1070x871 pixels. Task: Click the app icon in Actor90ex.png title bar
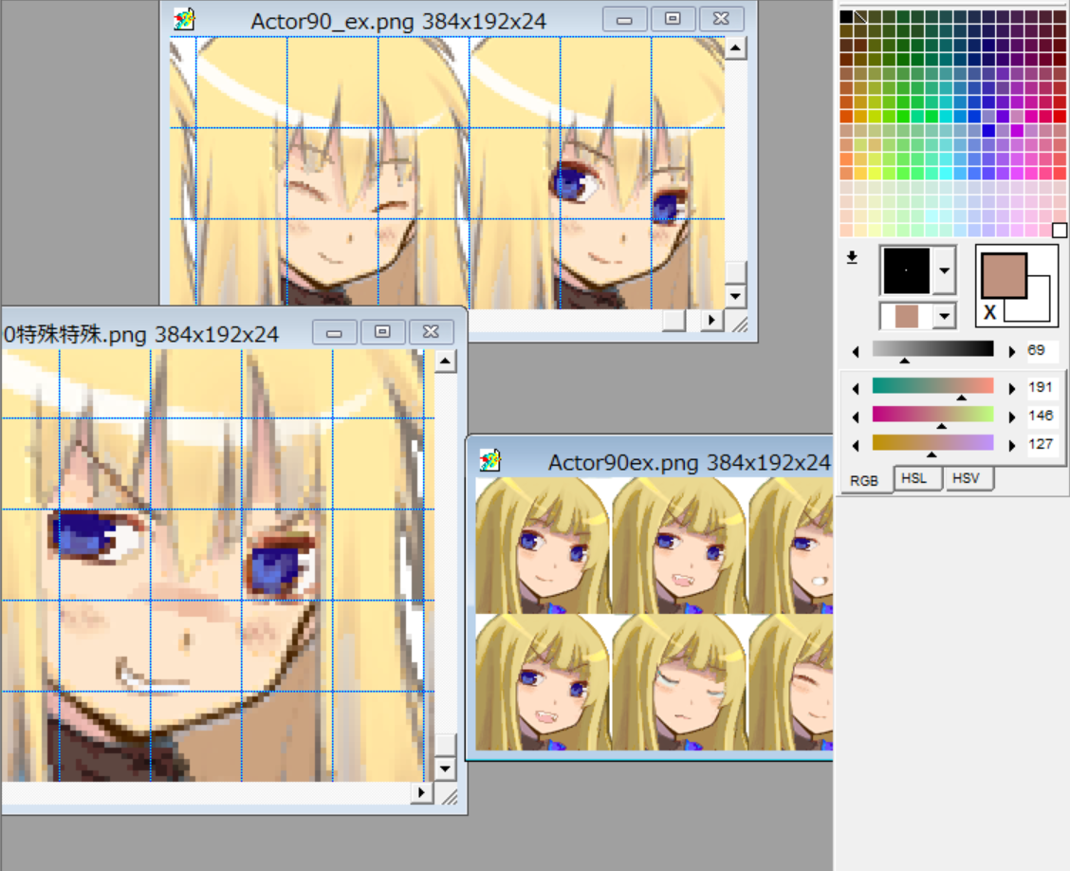490,461
